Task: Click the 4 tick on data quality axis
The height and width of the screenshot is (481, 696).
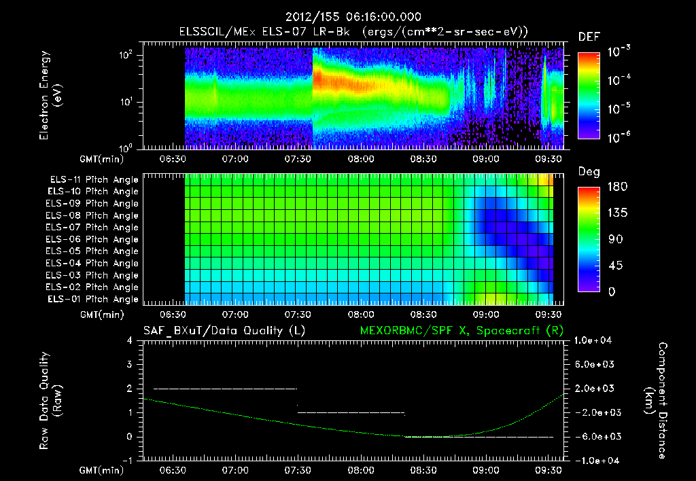Action: 130,340
